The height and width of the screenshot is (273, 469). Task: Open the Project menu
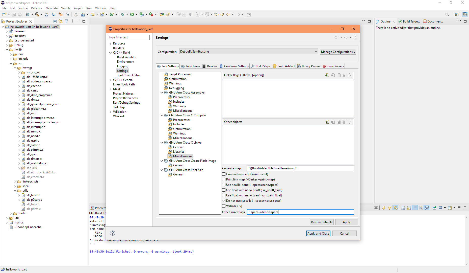click(x=78, y=8)
